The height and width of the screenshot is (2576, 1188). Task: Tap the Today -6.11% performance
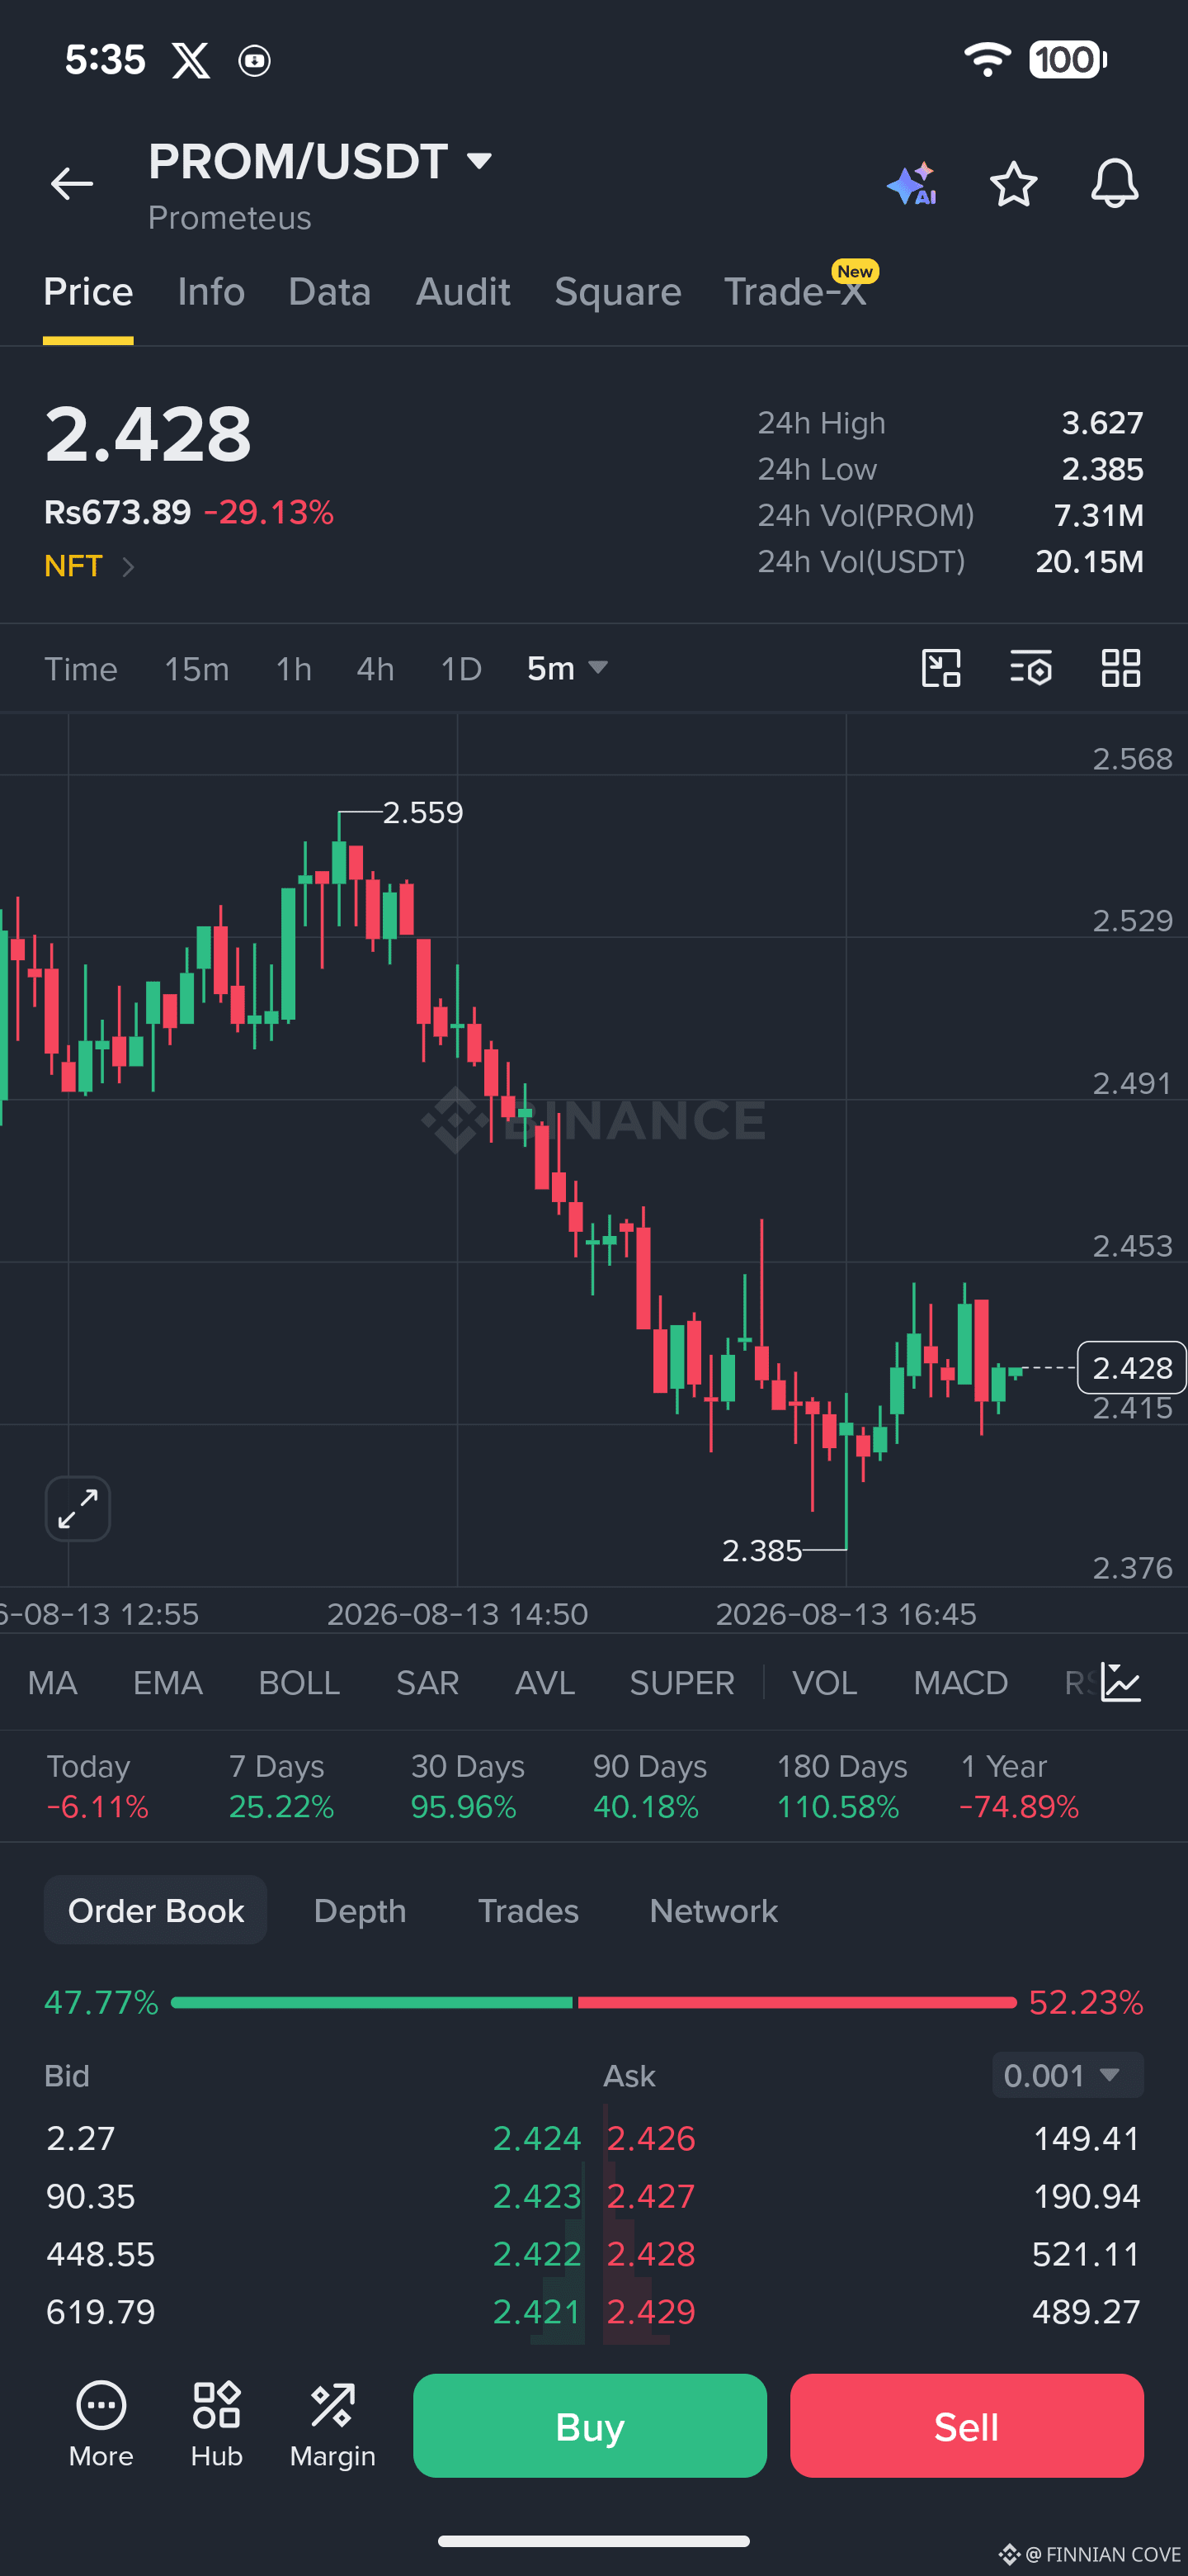(x=97, y=1786)
